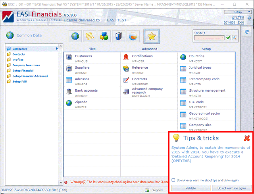Click the magnifier icon beside Shortcut
254x194 pixels.
click(235, 38)
